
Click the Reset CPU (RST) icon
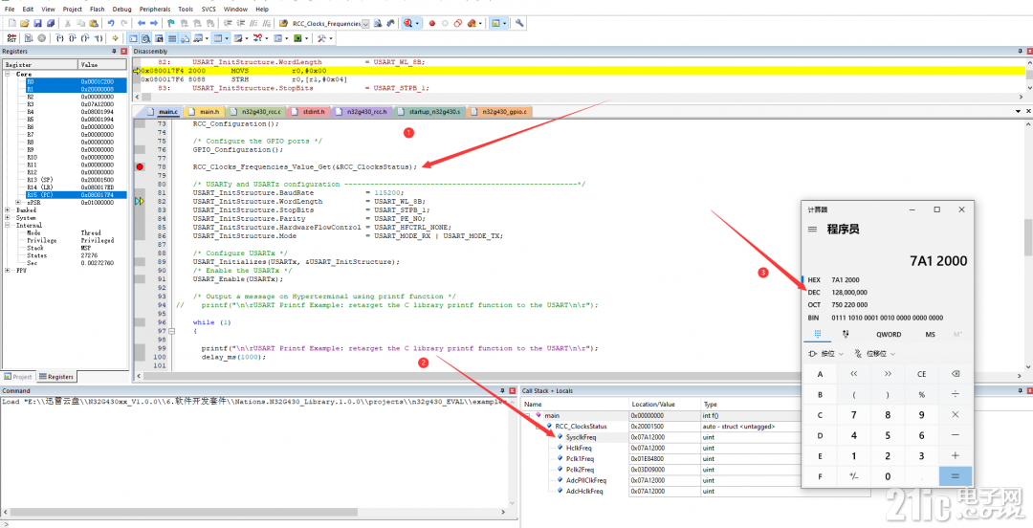[x=11, y=38]
